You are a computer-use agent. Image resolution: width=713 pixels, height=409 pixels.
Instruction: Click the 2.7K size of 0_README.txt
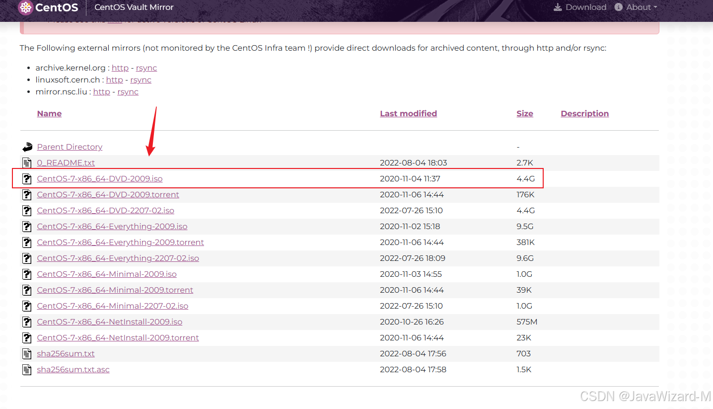point(524,163)
